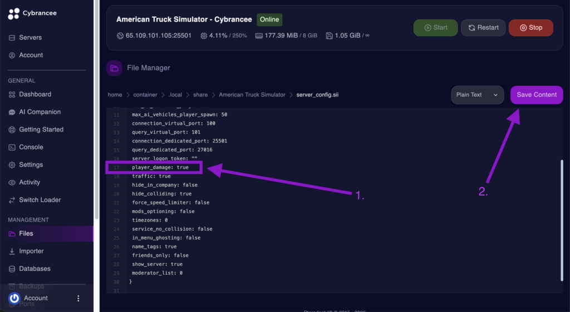Click the server title American Truck Simulator - Cybrancee

pyautogui.click(x=184, y=19)
